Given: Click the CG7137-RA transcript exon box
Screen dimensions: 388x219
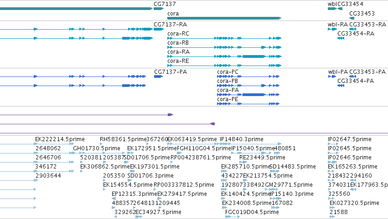Looking at the screenshot, I should (158, 29).
